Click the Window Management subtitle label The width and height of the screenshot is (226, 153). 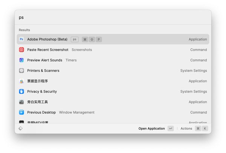[77, 112]
